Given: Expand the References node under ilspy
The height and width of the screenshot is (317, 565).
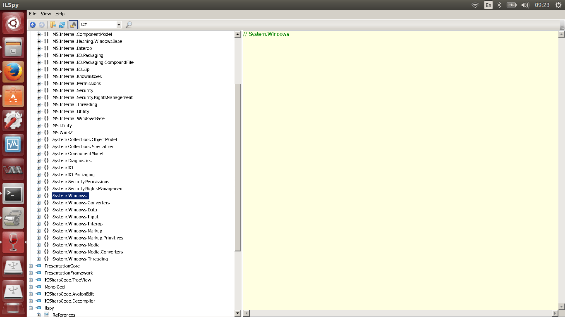Looking at the screenshot, I should pos(38,315).
